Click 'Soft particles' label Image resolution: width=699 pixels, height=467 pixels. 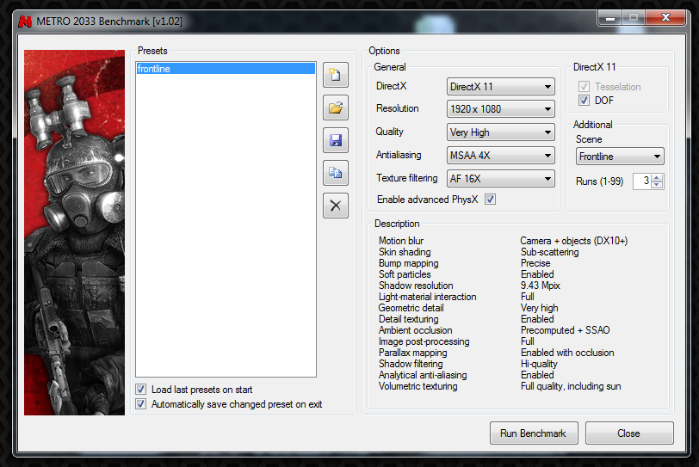click(x=405, y=274)
